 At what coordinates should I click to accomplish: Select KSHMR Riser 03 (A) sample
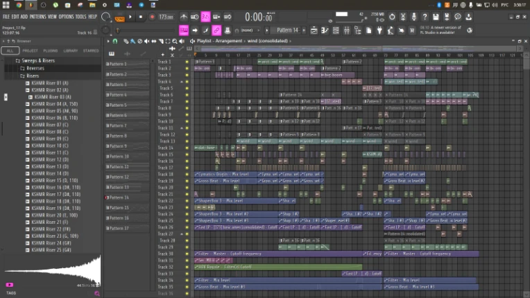pos(53,97)
